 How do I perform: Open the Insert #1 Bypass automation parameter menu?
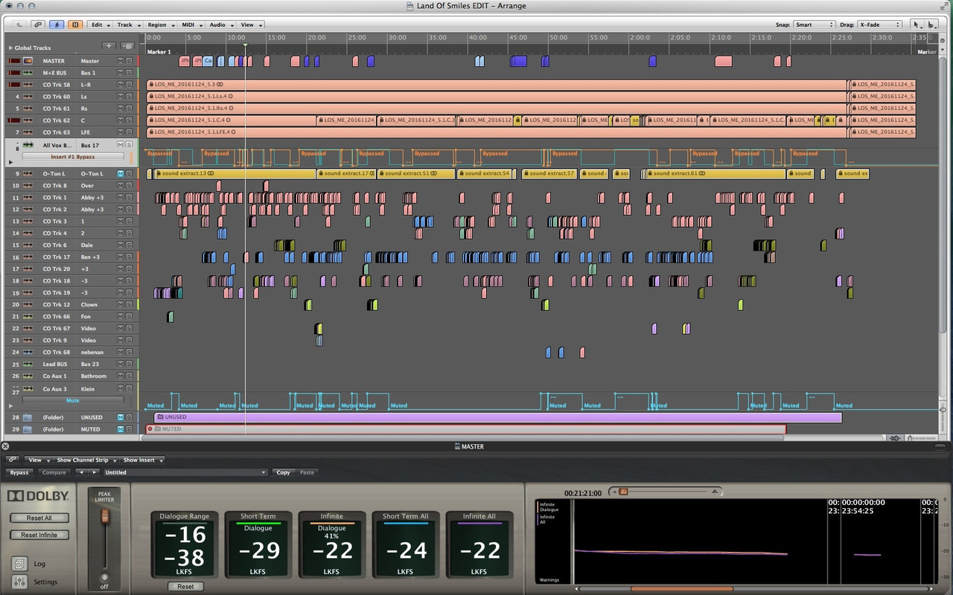coord(74,157)
